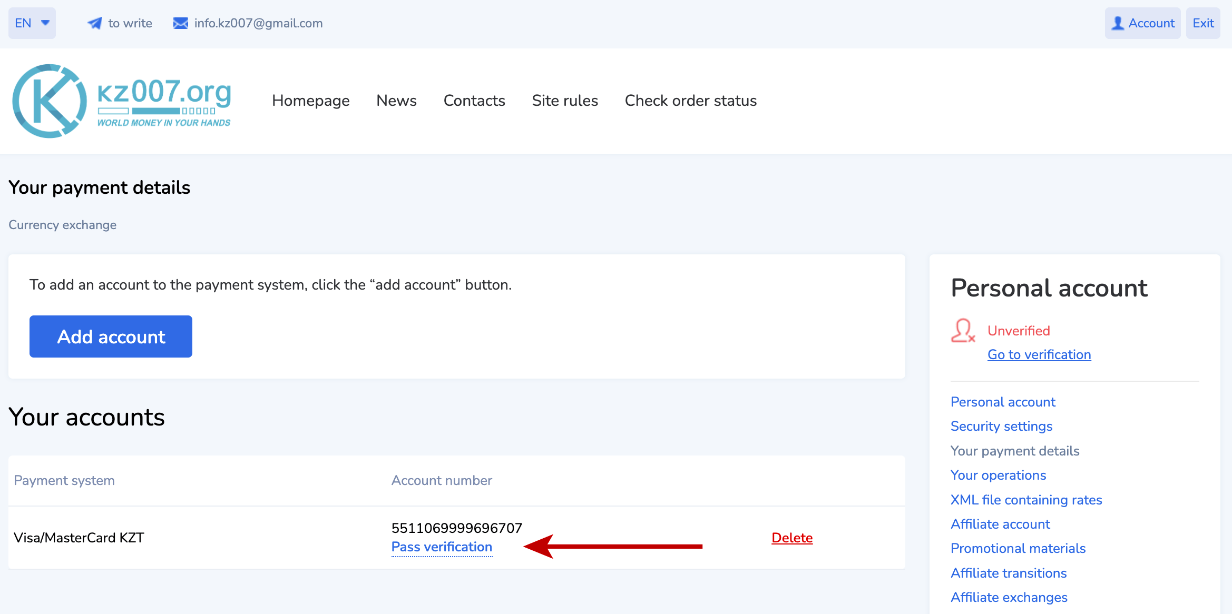Open the Site rules page
The image size is (1232, 614).
[564, 101]
